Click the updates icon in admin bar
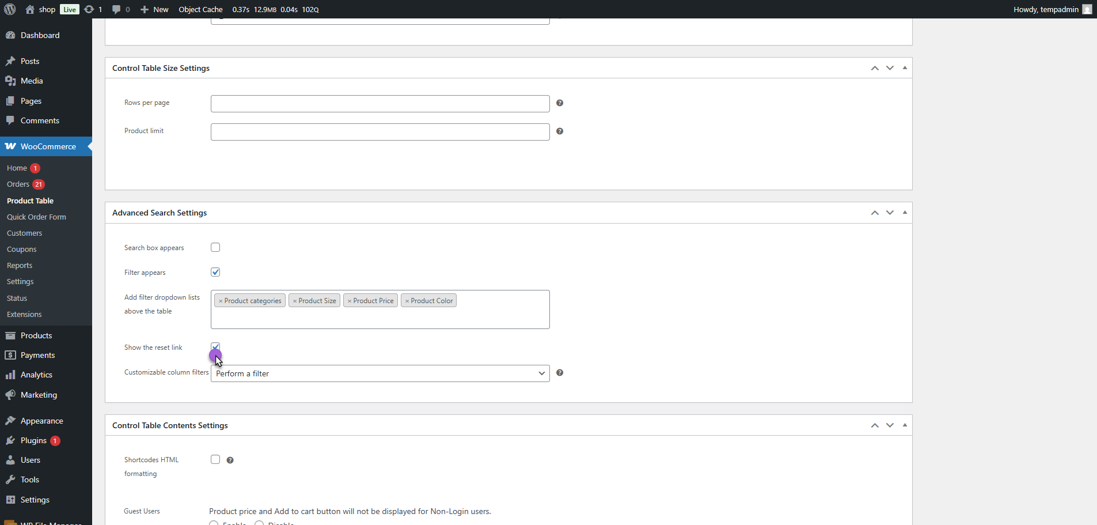 (x=93, y=9)
